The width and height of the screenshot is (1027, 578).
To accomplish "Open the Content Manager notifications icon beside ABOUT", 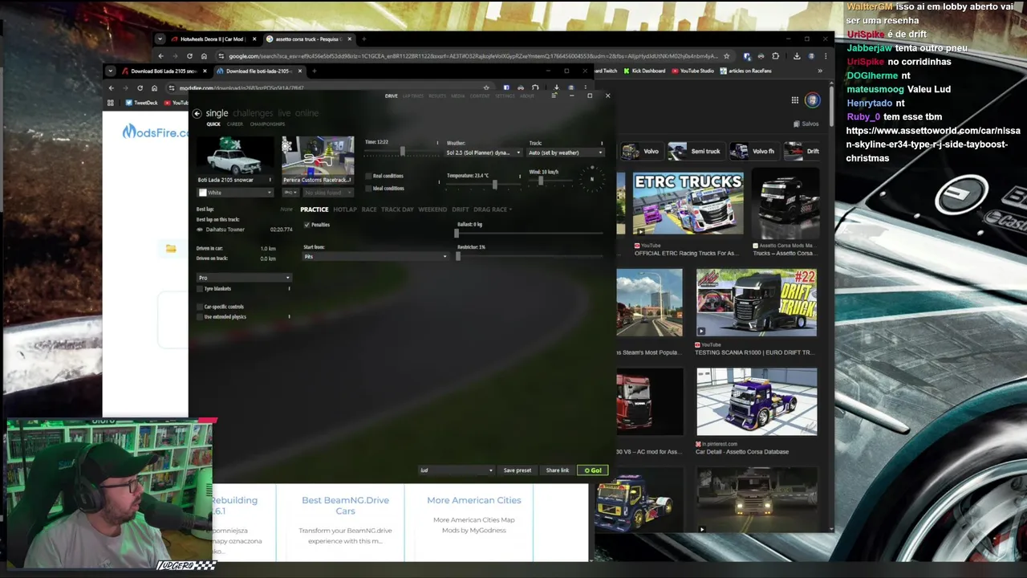I will point(554,96).
